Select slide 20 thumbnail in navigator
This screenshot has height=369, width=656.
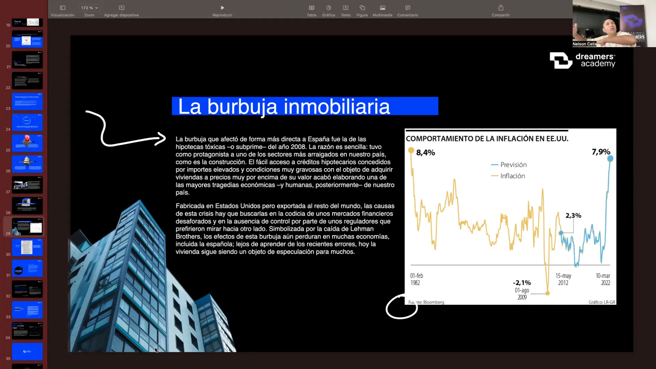(x=27, y=39)
